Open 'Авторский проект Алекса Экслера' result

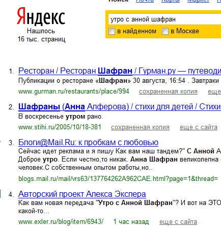pyautogui.click(x=82, y=194)
